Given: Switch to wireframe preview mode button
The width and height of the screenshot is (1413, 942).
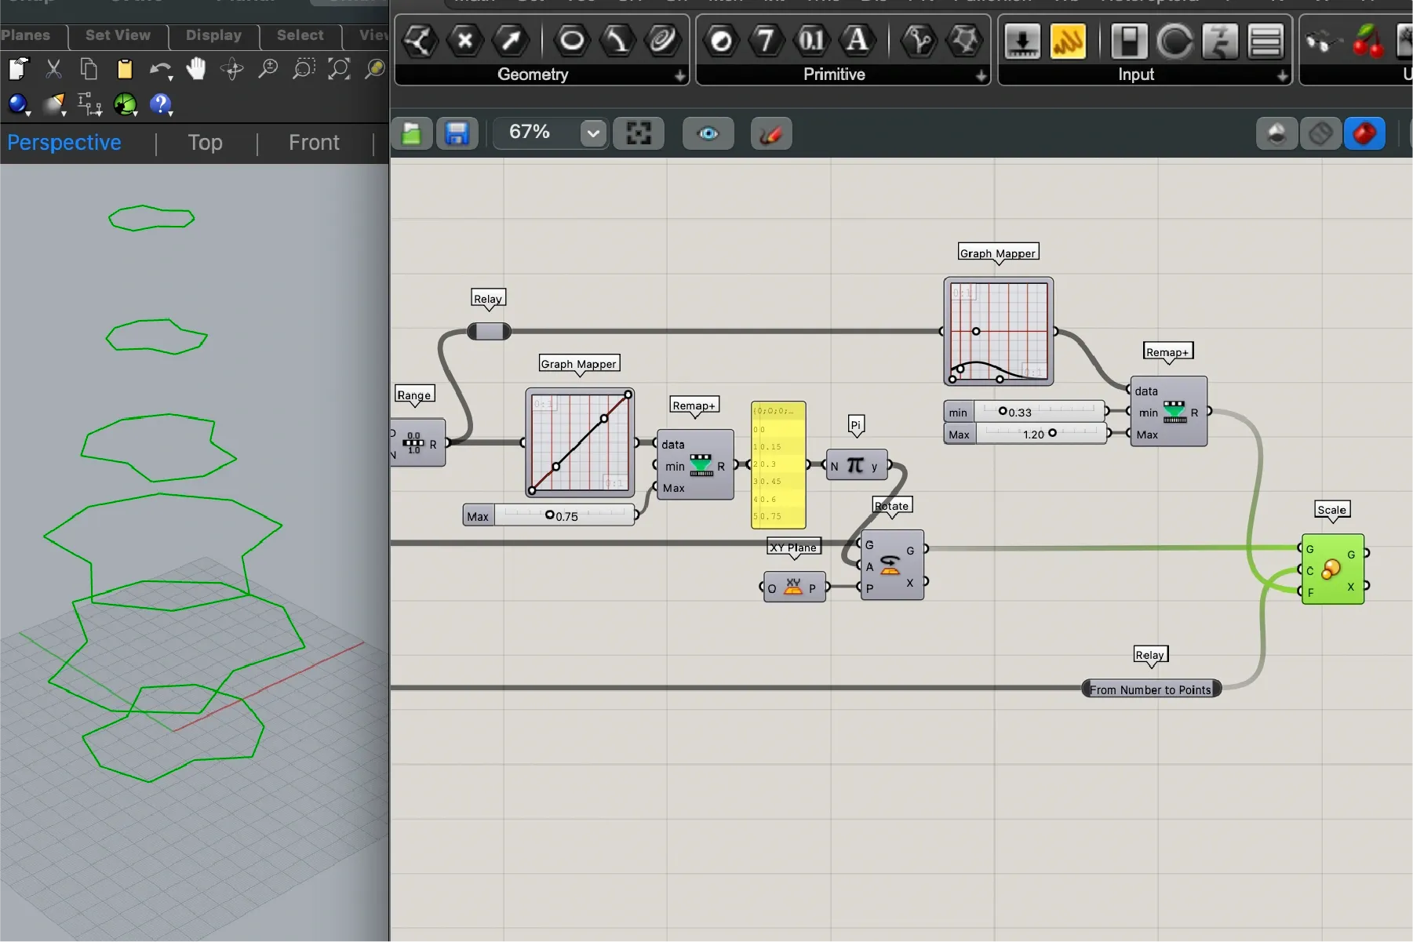Looking at the screenshot, I should (1320, 133).
